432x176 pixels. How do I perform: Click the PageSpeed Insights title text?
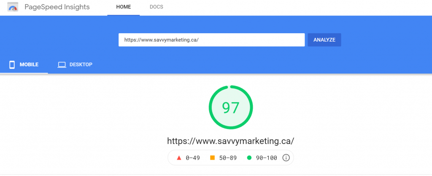[x=57, y=7]
